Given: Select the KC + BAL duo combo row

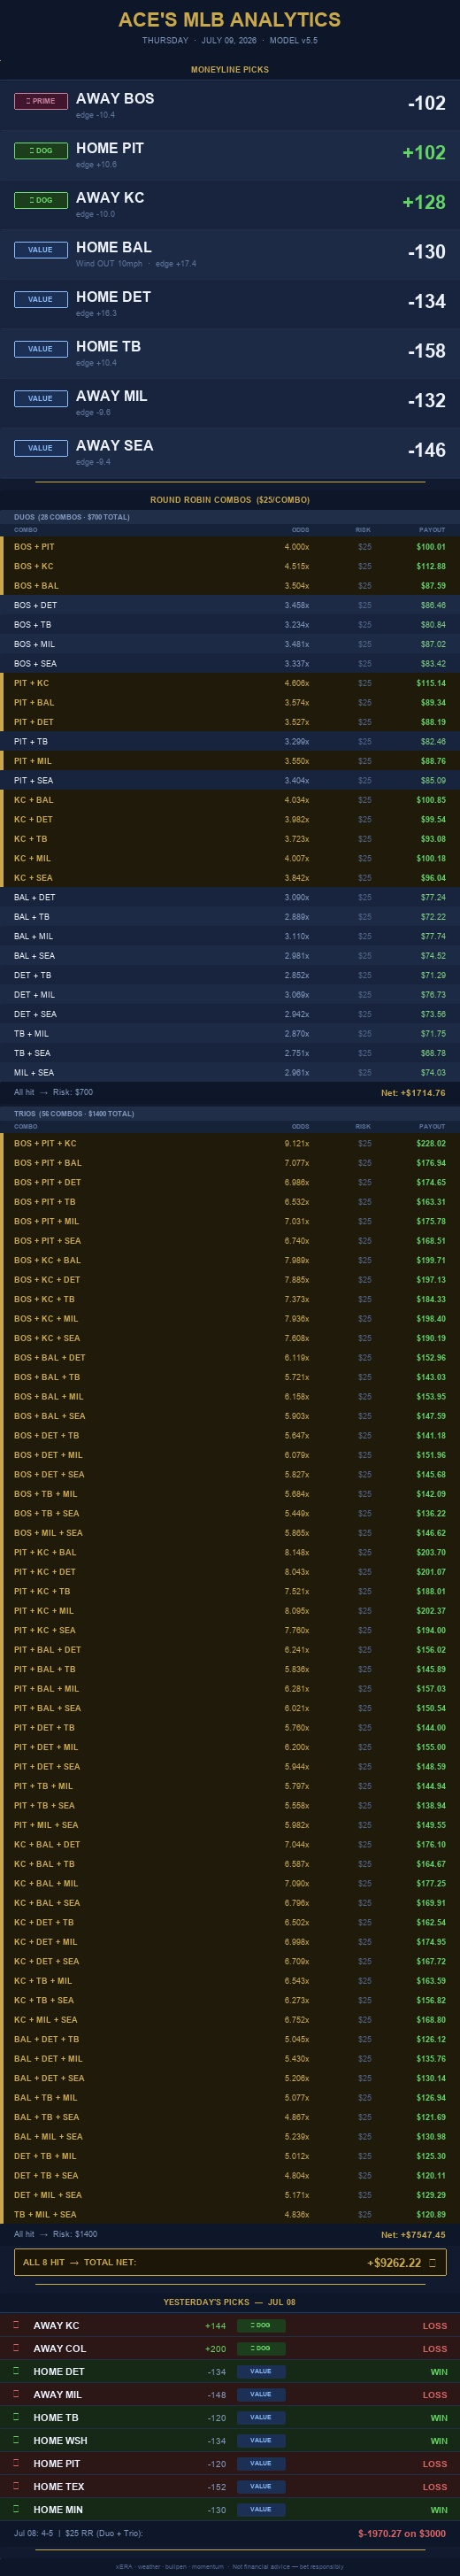Looking at the screenshot, I should point(230,800).
